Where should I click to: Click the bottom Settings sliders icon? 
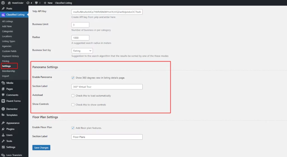[3, 147]
